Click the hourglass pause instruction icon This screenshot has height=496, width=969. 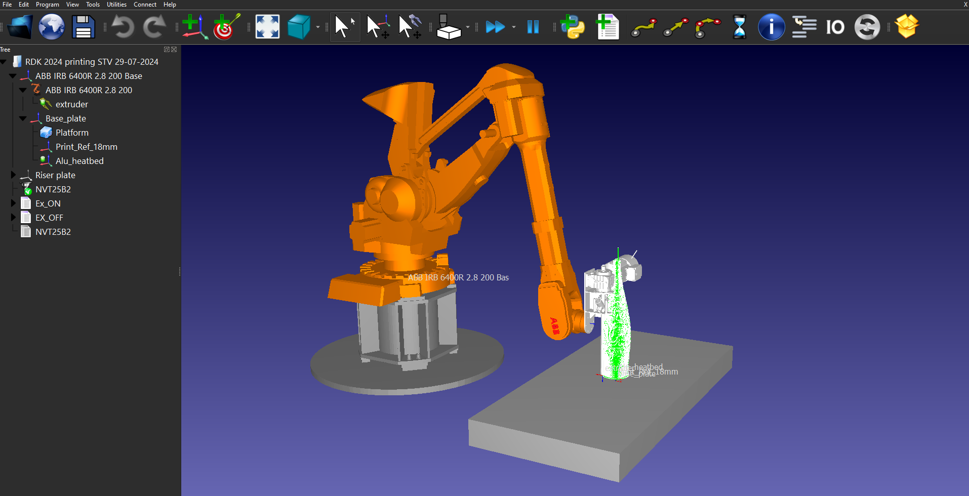click(739, 27)
